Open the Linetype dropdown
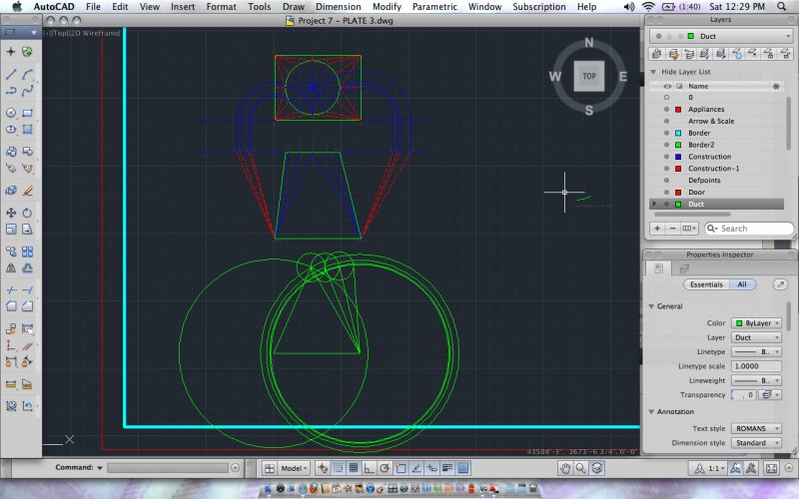This screenshot has height=499, width=799. tap(757, 352)
